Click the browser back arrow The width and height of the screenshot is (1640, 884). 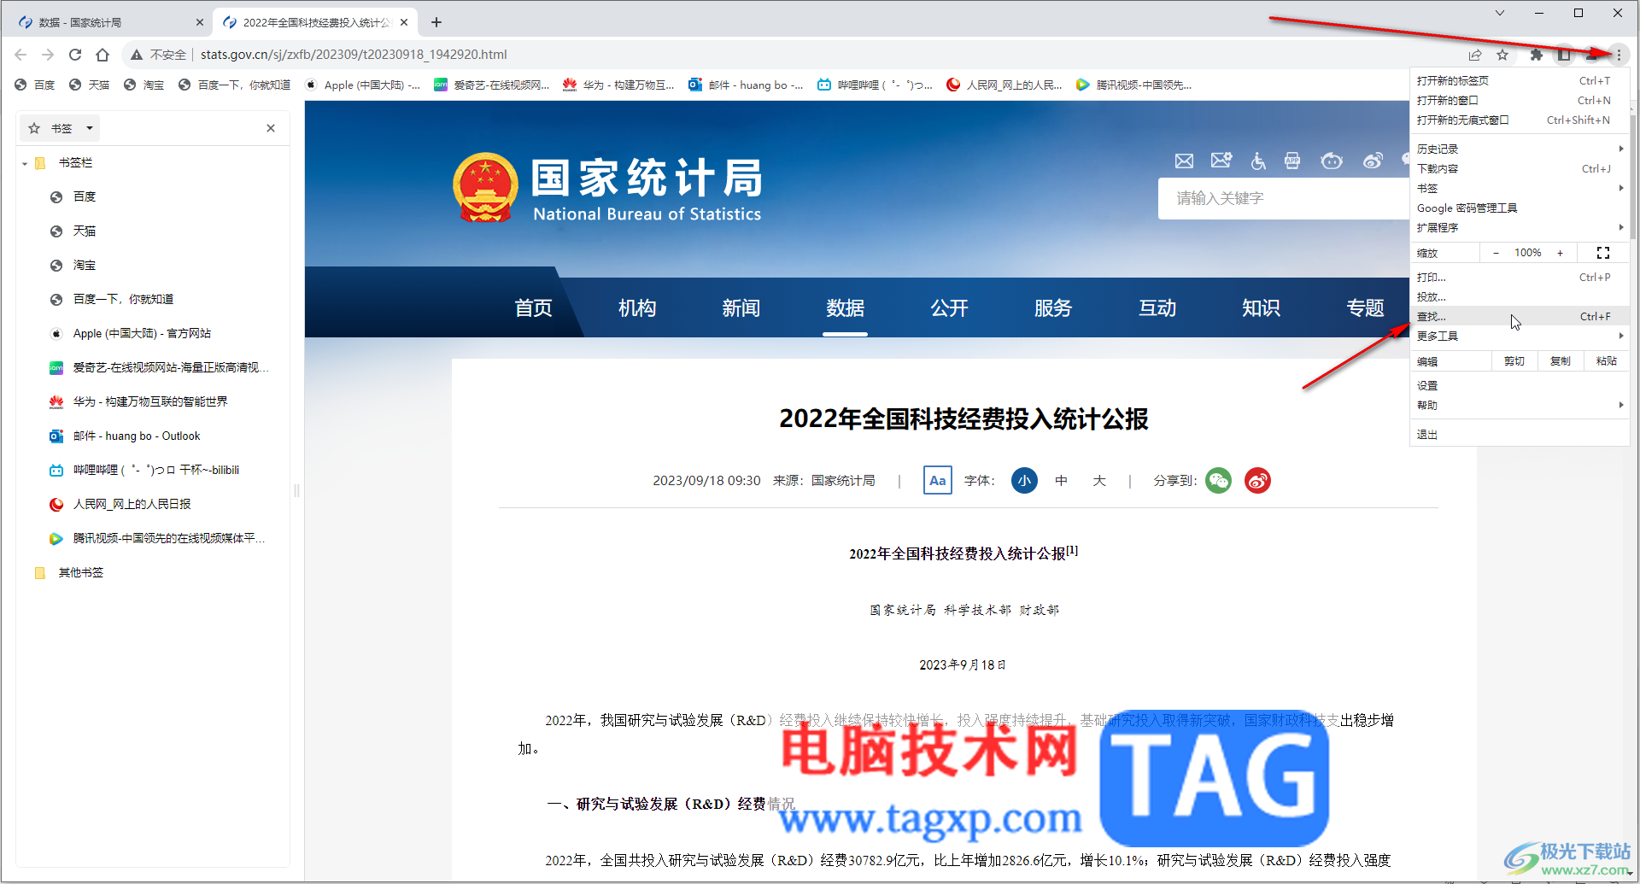click(20, 55)
